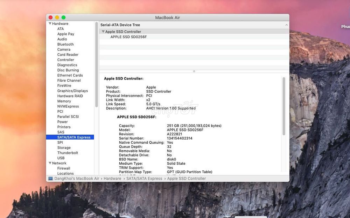The width and height of the screenshot is (350, 218).
Task: Select ATA in the sidebar
Action: (61, 29)
